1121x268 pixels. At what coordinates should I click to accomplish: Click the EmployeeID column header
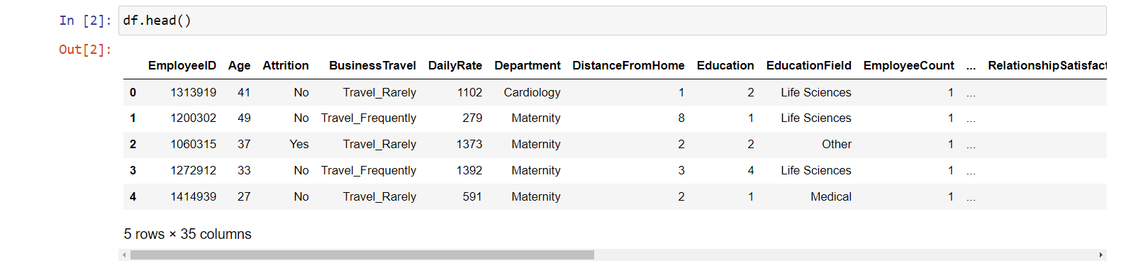182,65
